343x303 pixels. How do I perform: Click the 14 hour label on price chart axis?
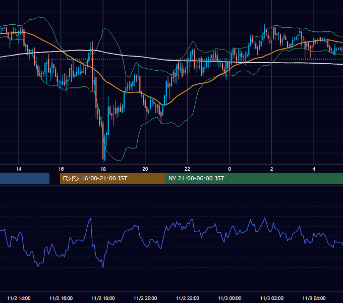coord(19,169)
